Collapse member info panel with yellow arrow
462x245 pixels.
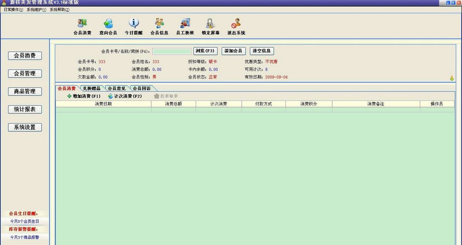[x=452, y=78]
